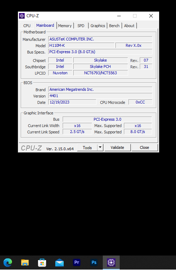Click the Current Link Speed value 2.5 GT/s
Image resolution: width=176 pixels, height=271 pixels.
[77, 132]
